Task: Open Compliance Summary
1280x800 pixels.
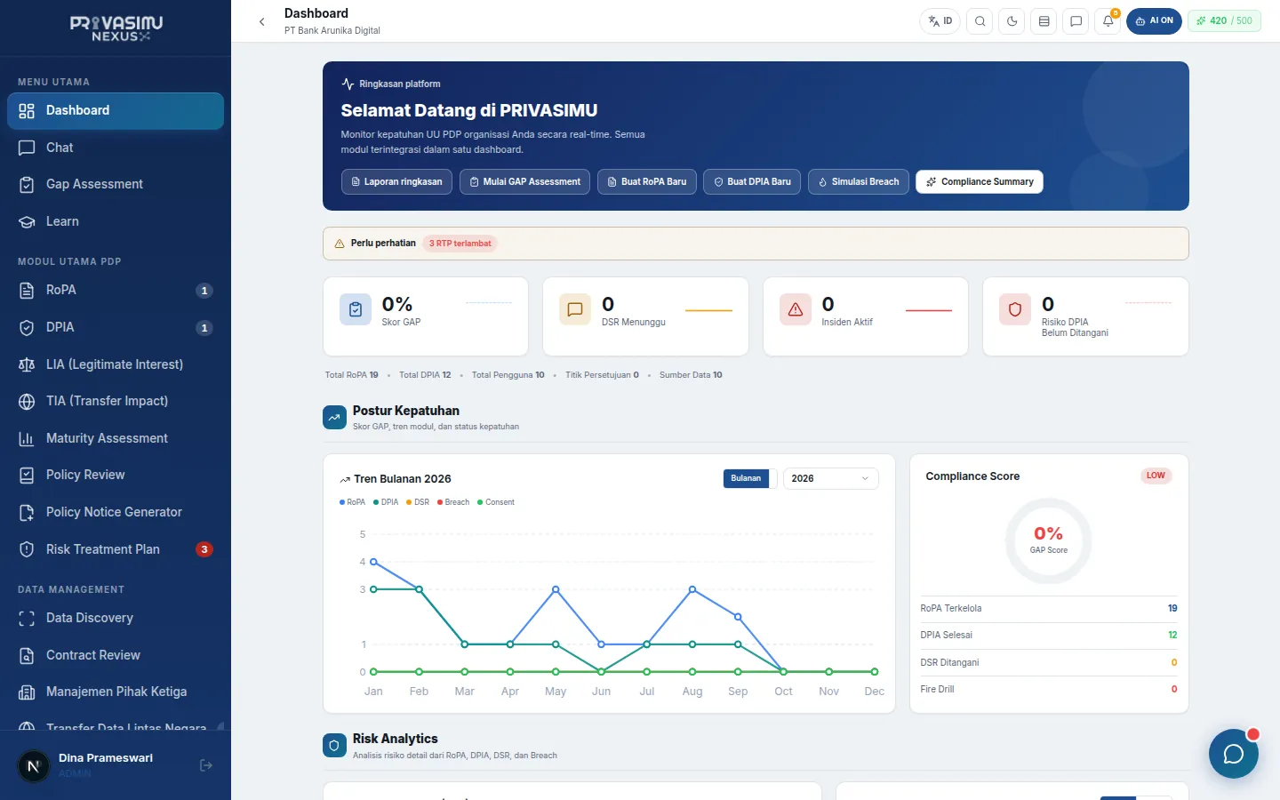Action: pyautogui.click(x=980, y=181)
